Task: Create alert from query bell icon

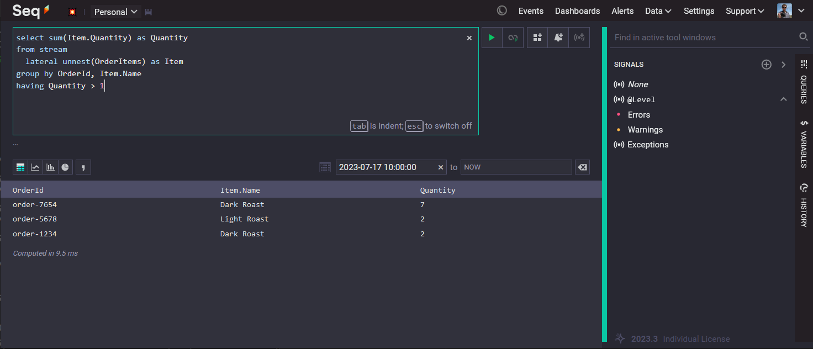Action: [558, 38]
